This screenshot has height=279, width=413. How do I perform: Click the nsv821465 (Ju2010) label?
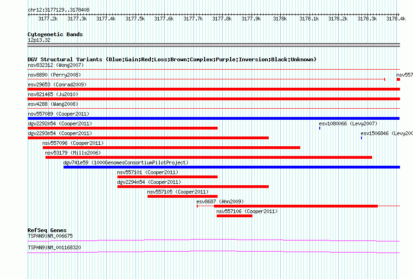[53, 94]
